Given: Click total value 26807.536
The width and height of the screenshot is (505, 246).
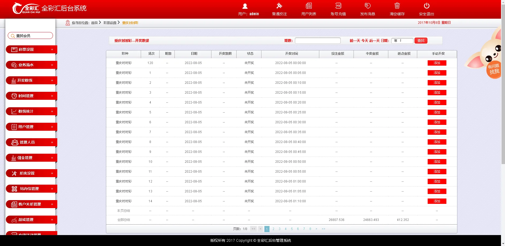Looking at the screenshot, I should tap(336, 220).
